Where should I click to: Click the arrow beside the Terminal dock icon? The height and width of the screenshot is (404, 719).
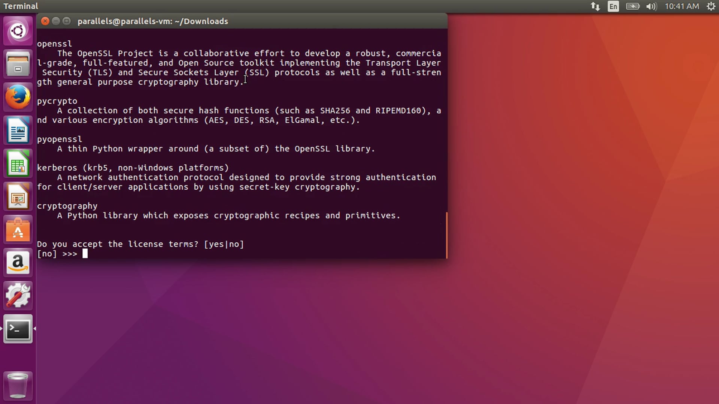pos(35,329)
